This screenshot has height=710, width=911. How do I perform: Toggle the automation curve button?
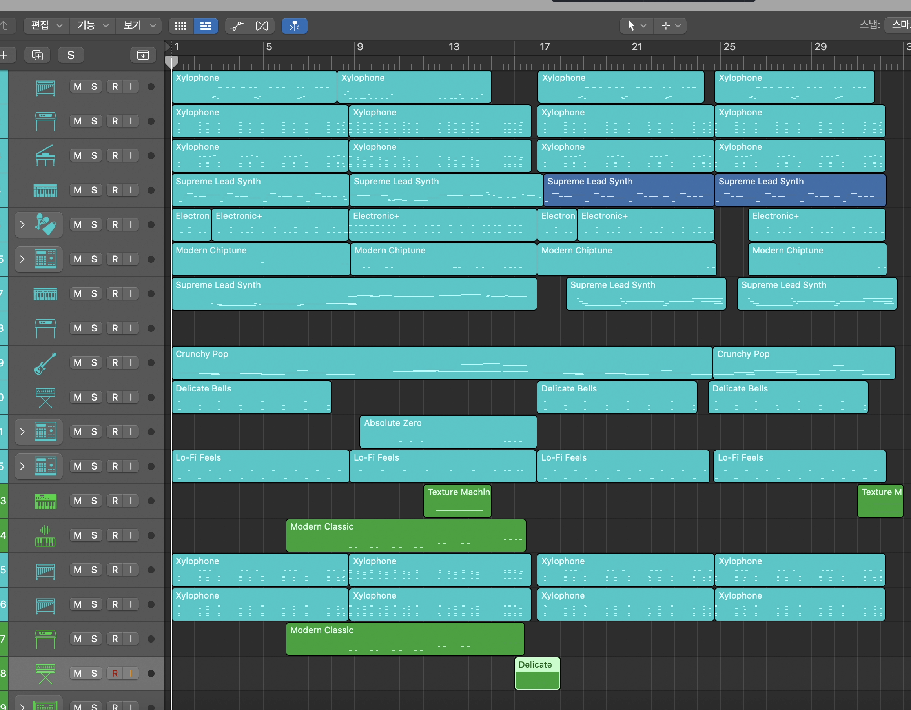237,26
